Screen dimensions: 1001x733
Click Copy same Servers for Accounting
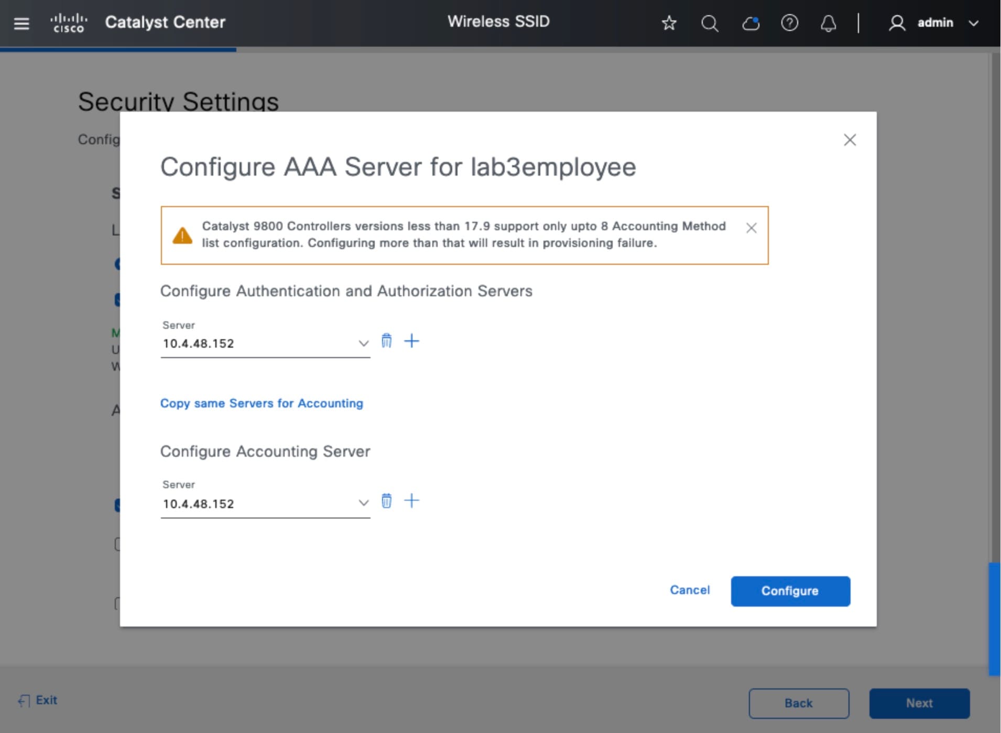[262, 403]
